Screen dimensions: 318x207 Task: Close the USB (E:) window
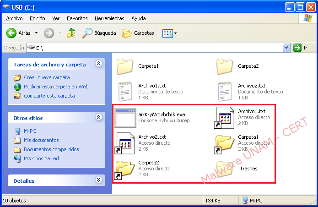(311, 7)
